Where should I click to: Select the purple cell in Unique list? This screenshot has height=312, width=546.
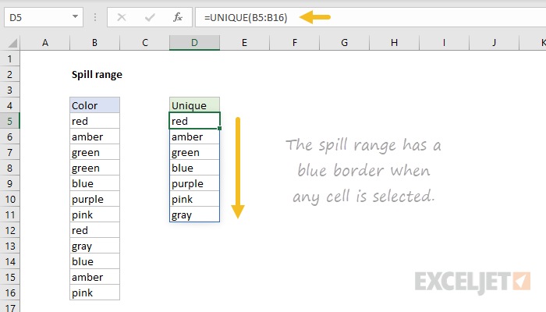[194, 183]
